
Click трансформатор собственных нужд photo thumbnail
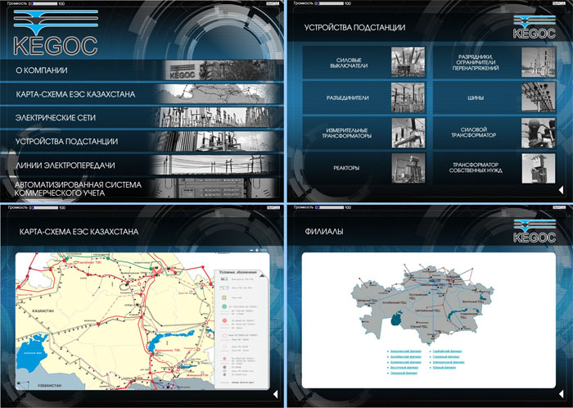click(539, 168)
